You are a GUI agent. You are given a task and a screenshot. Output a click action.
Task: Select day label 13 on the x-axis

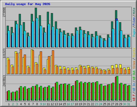[x=56, y=104]
